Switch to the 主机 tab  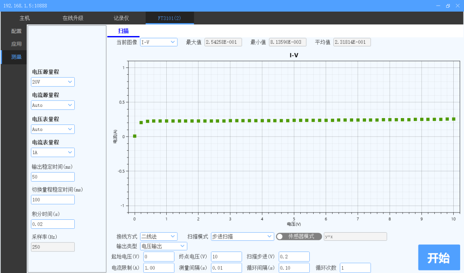tap(24, 18)
